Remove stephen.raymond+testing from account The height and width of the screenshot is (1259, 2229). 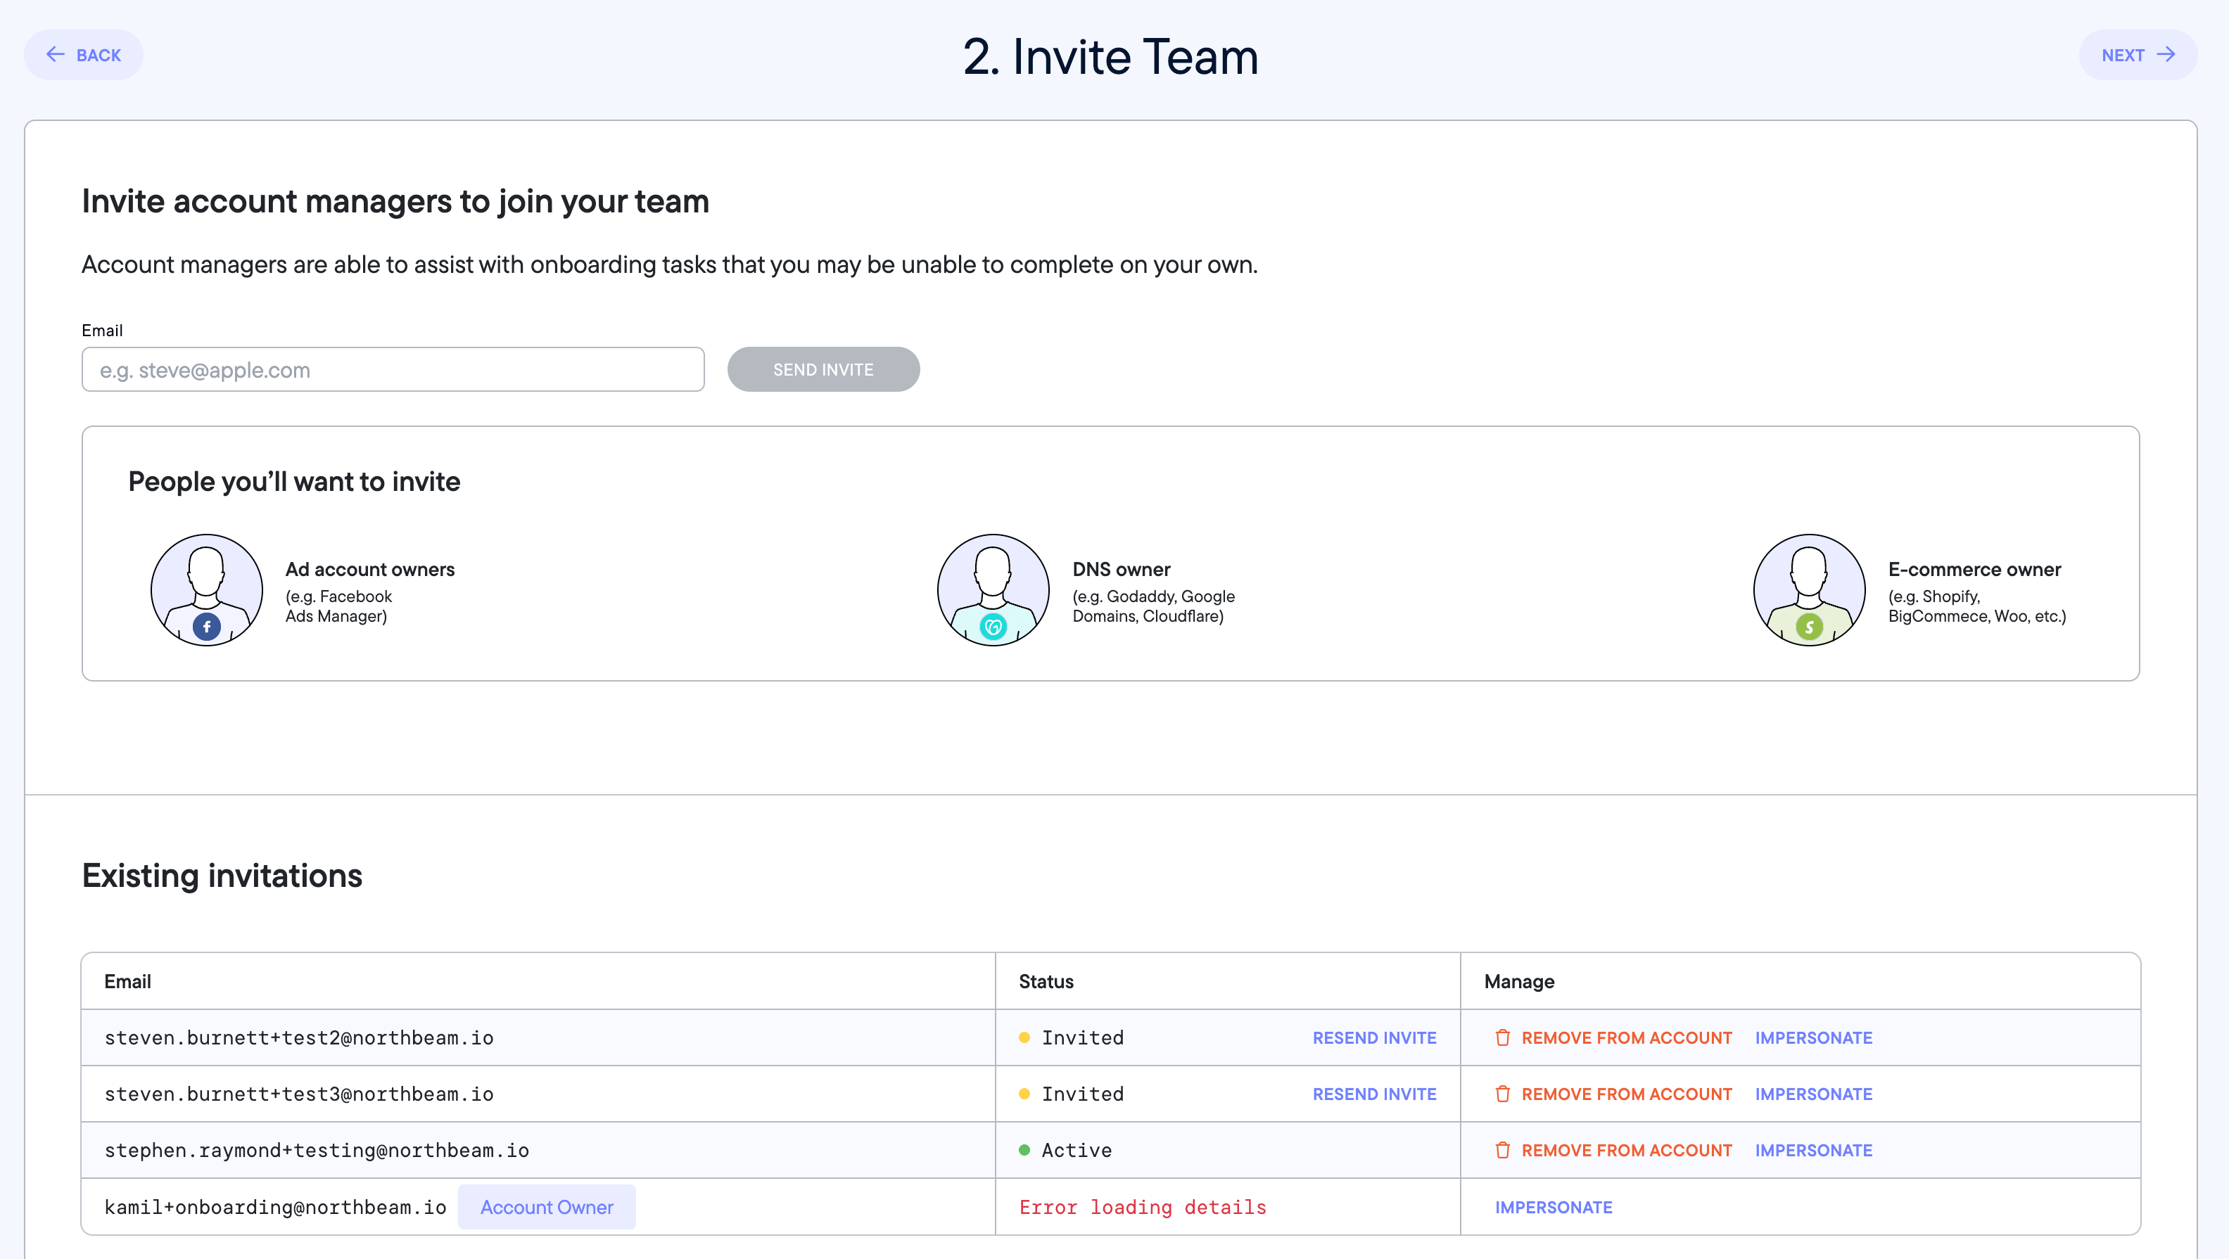1613,1150
